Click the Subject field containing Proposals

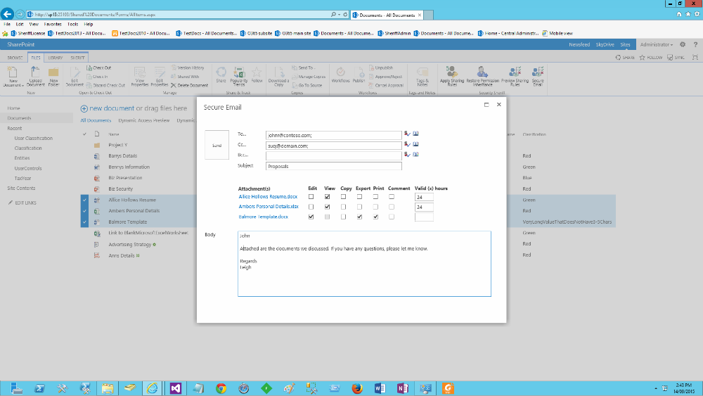pos(333,166)
